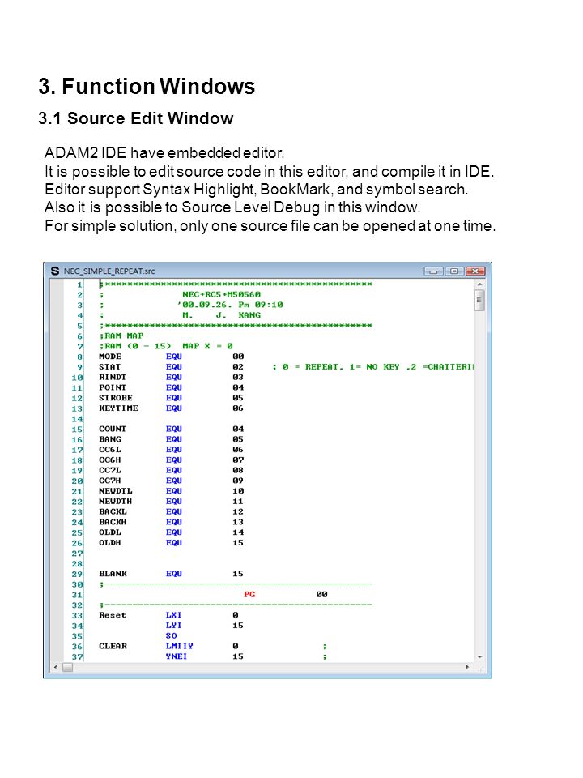Click the horizontal scrollbar left arrow
Screen dimensions: 583x778
point(56,667)
